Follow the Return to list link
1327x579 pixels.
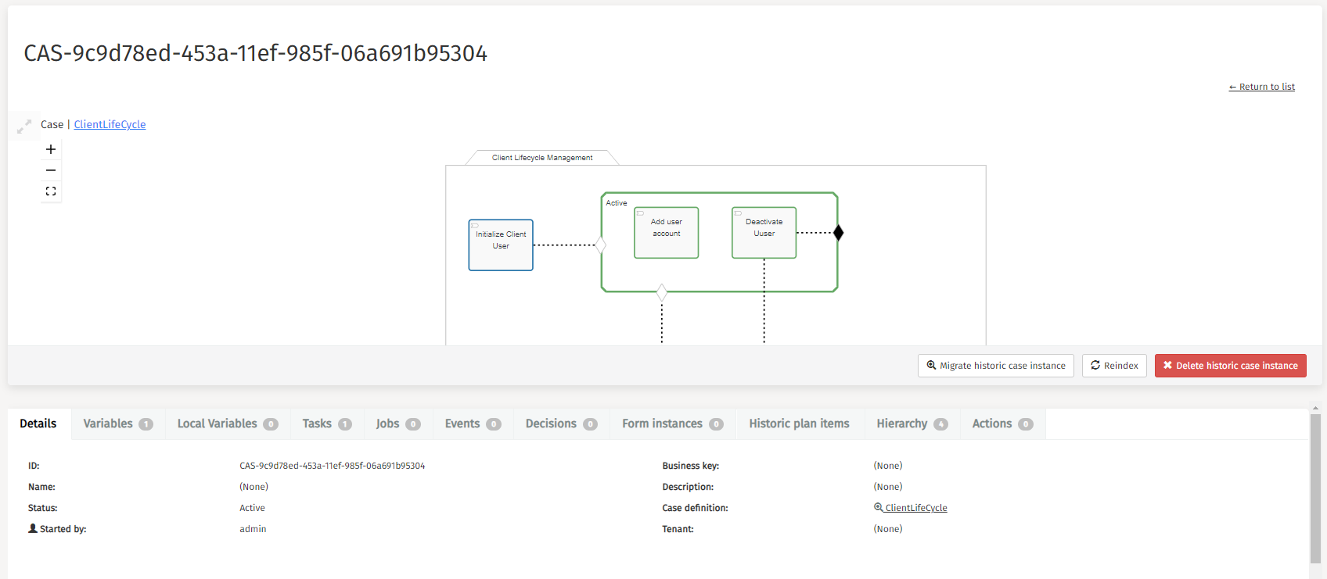(1261, 87)
